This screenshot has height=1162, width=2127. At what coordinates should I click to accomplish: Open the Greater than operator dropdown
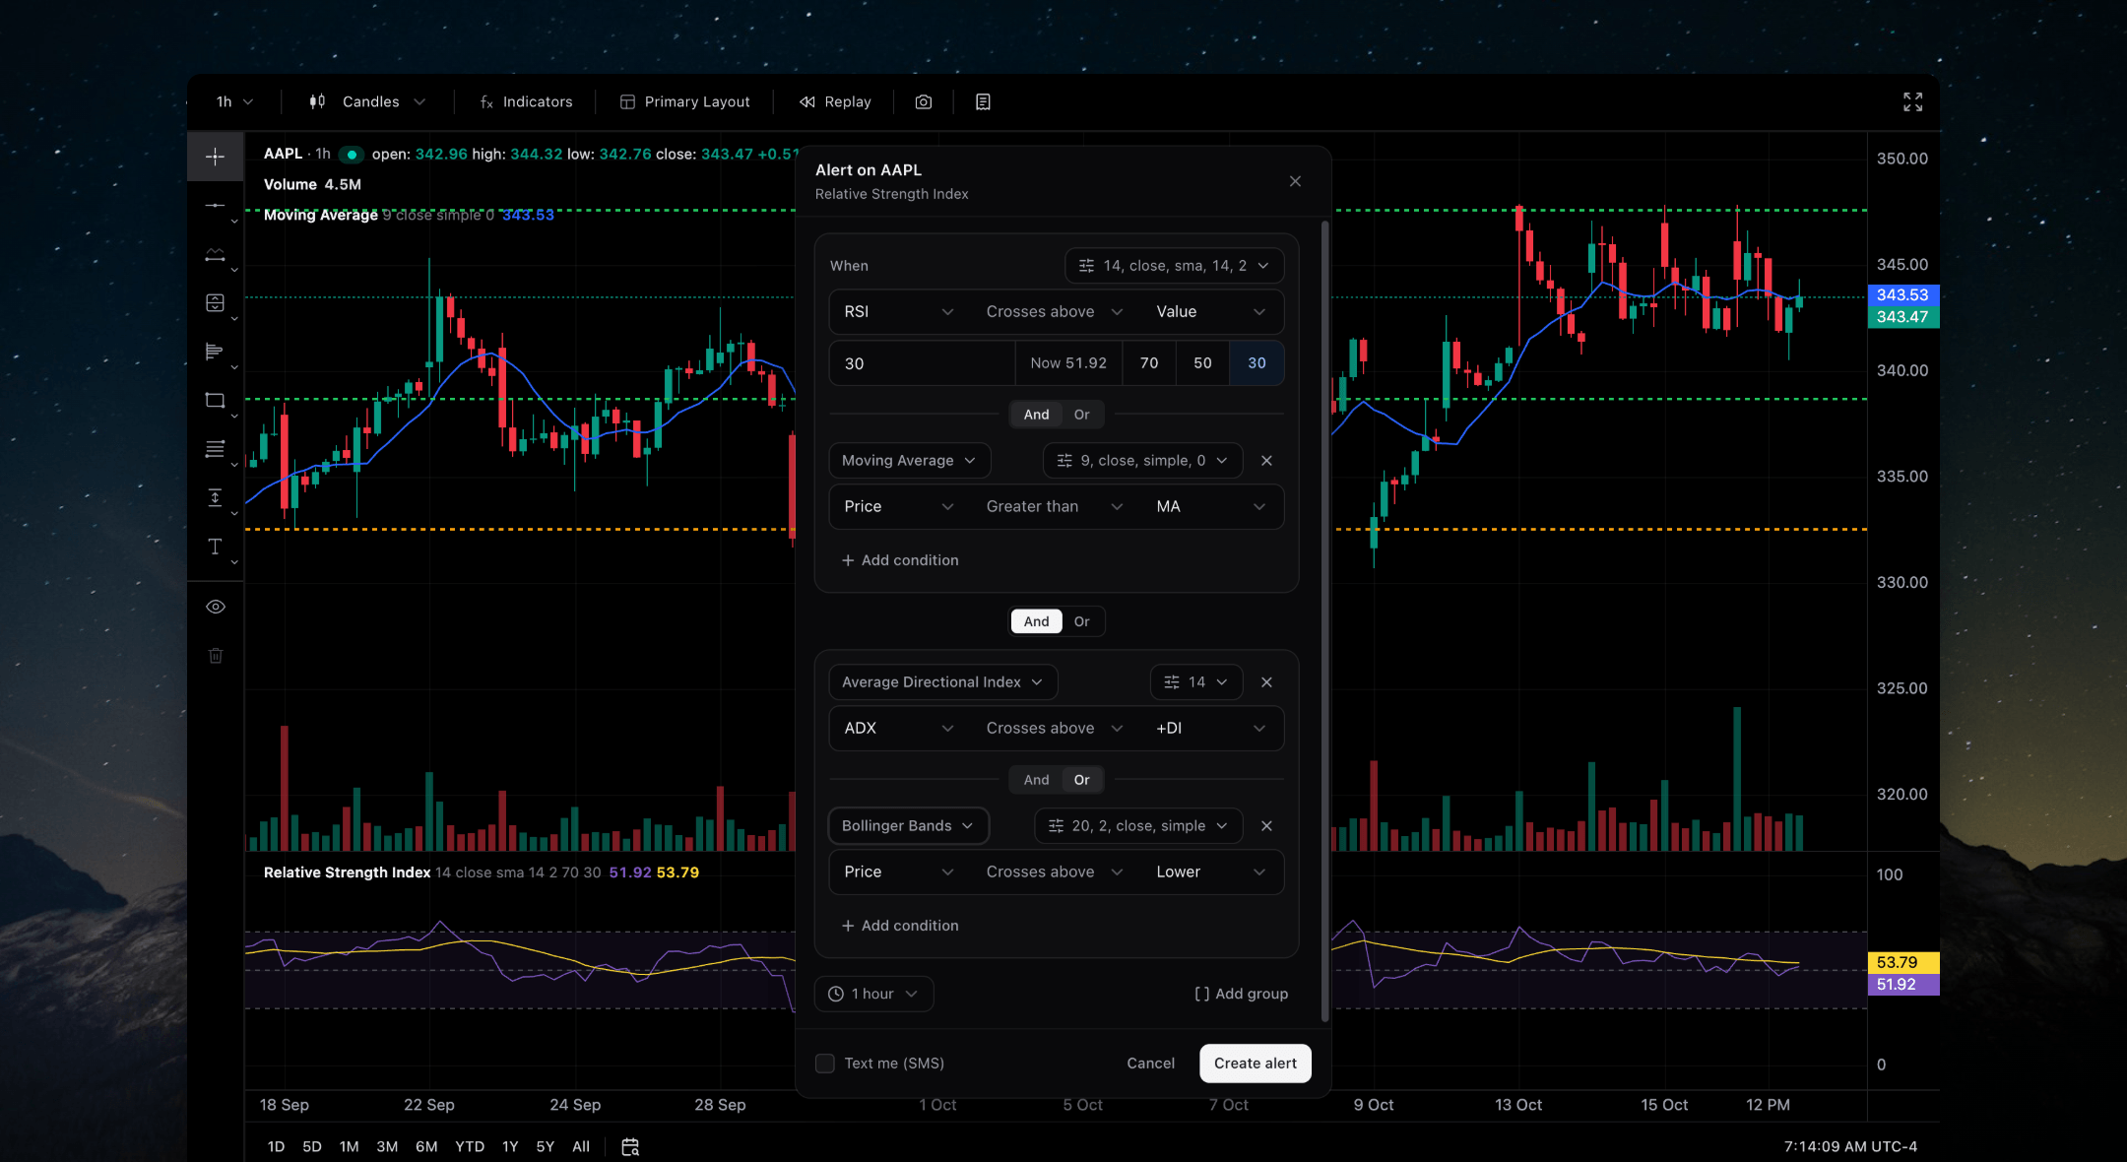pos(1054,507)
